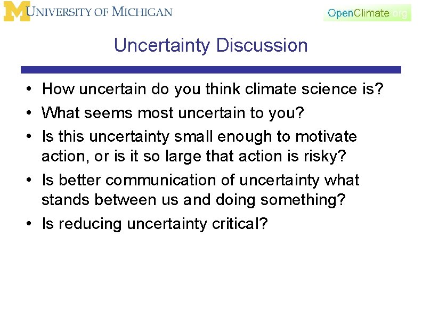The width and height of the screenshot is (422, 326).
Task: Click the line 'Is this uncertainty small enough to motivate'
Action: coord(199,136)
